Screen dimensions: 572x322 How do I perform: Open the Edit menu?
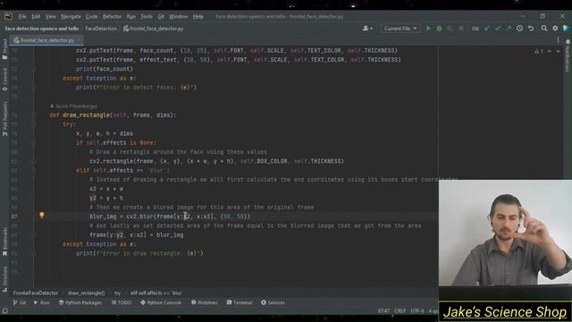pos(36,16)
